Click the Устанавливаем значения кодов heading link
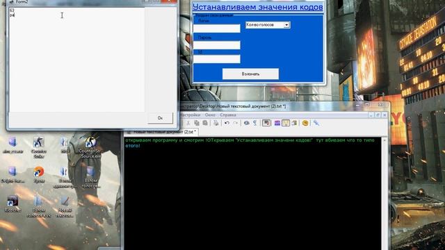Image resolution: width=445 pixels, height=250 pixels. [258, 7]
